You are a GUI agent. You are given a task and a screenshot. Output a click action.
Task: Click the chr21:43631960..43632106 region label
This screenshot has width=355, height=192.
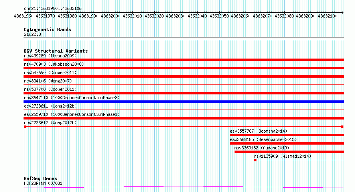(53, 8)
